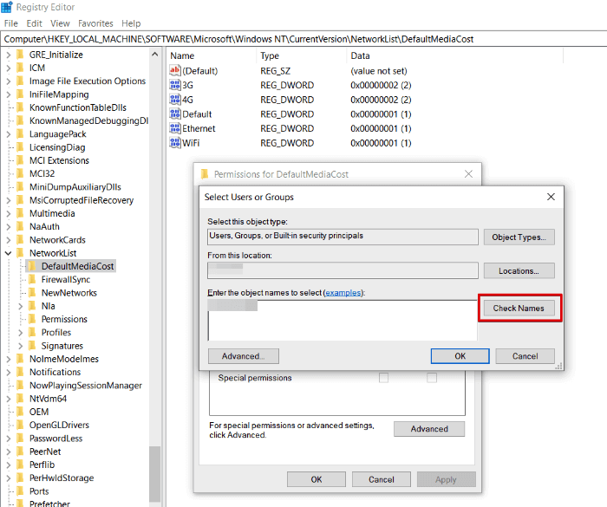Select the NewNetworks folder icon

pos(33,293)
